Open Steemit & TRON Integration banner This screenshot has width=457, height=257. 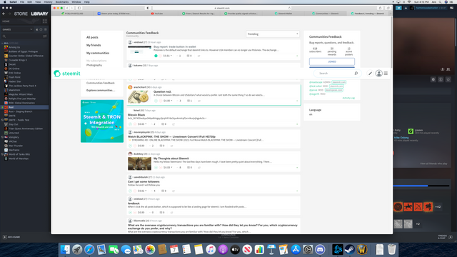click(102, 121)
